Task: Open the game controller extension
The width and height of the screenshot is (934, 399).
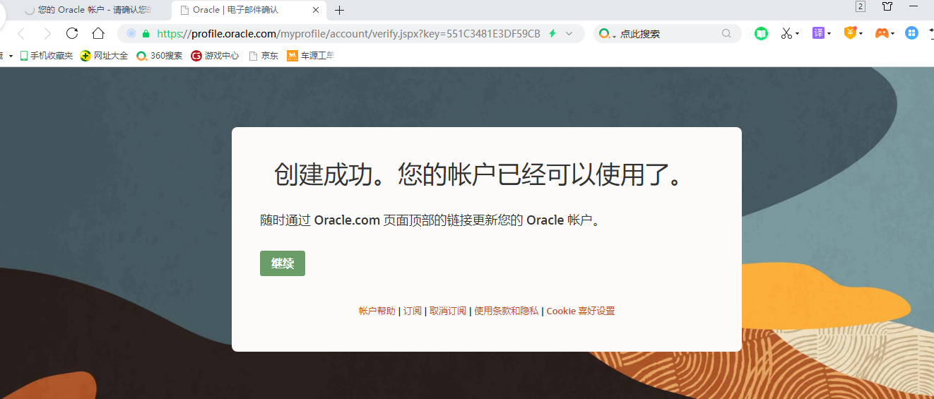Action: point(882,33)
